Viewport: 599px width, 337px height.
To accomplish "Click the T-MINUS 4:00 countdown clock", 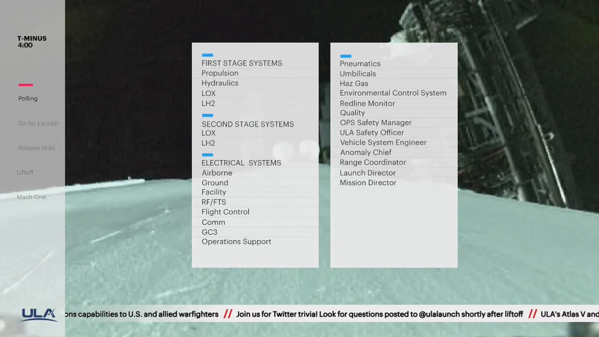I will click(x=32, y=42).
